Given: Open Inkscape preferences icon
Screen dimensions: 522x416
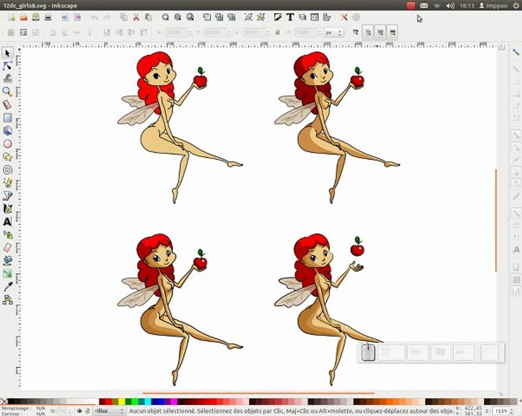Looking at the screenshot, I should click(344, 17).
